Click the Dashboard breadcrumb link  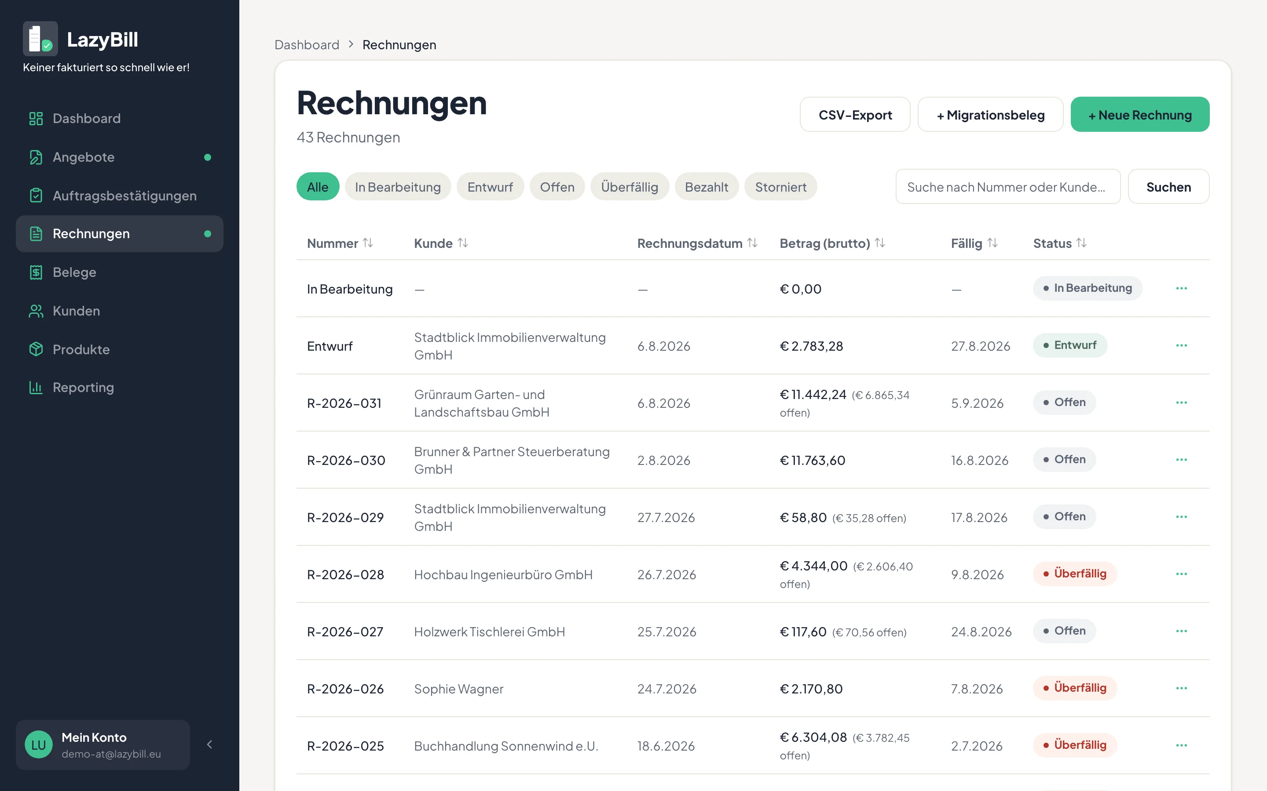click(307, 45)
